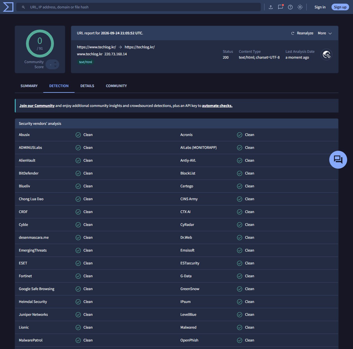
Task: Click the checkmark icon for Google Safe Browsing
Action: click(x=78, y=289)
